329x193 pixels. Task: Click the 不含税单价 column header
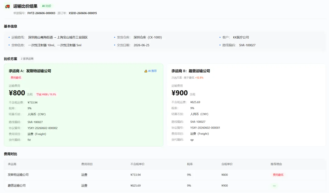click(x=137, y=164)
